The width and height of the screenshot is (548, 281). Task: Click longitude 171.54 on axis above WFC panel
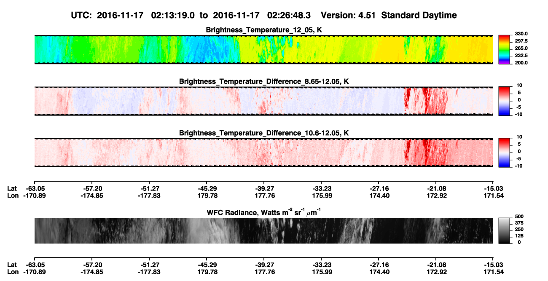tap(494, 195)
